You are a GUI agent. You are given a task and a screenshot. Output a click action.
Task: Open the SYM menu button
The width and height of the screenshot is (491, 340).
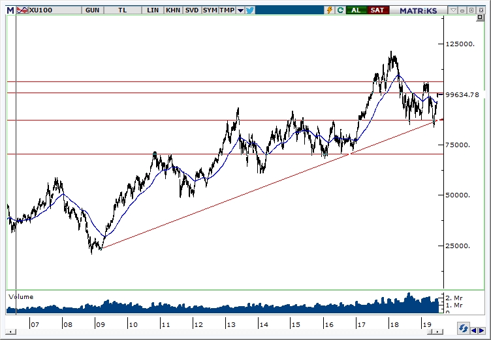click(210, 10)
